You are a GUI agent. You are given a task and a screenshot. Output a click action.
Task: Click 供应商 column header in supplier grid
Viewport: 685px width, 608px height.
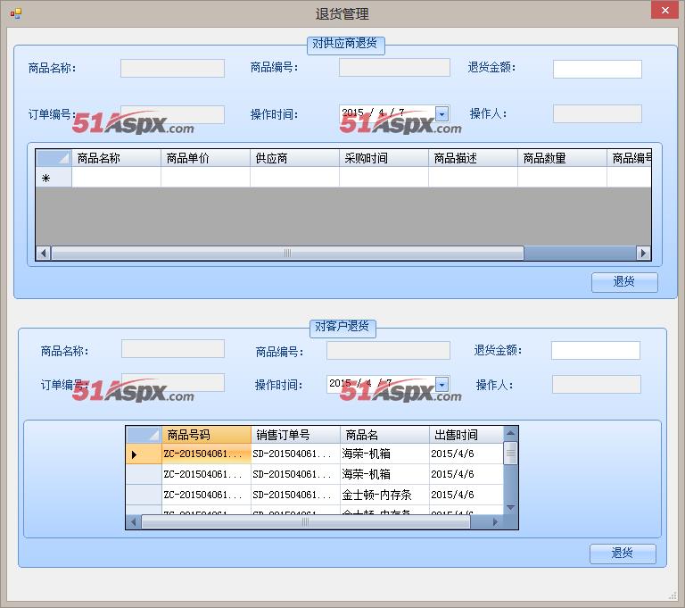(x=294, y=158)
